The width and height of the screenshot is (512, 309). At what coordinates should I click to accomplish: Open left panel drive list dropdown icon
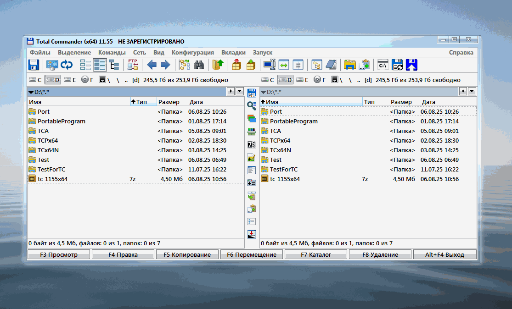[102, 80]
